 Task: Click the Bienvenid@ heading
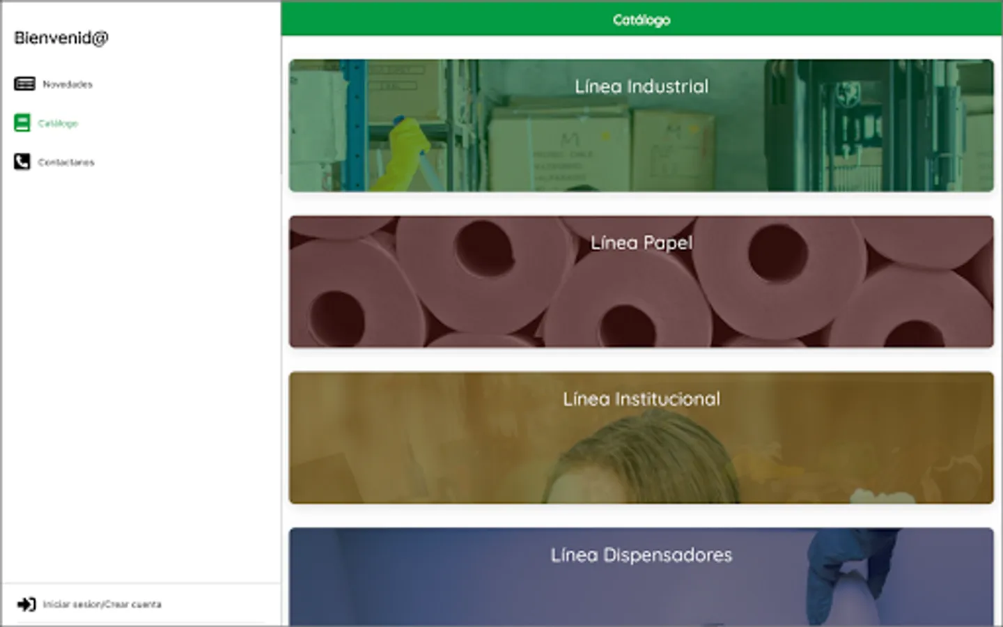[61, 38]
